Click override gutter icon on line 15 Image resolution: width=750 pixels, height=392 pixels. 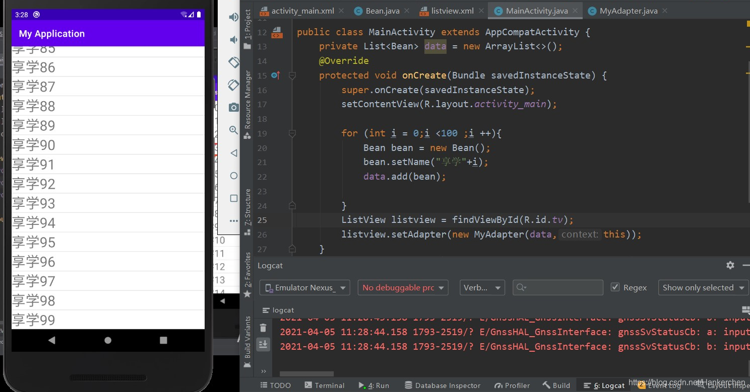point(276,75)
